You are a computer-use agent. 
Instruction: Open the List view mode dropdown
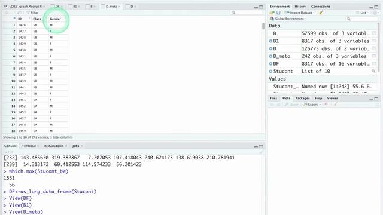click(362, 13)
